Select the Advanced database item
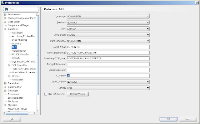This screenshot has width=200, height=124. (x=17, y=33)
